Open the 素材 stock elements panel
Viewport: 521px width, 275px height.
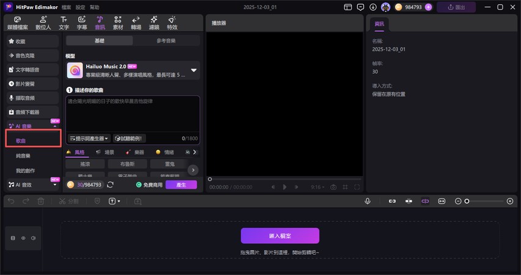click(x=118, y=23)
